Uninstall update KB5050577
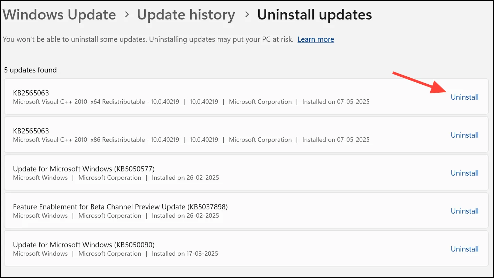494x278 pixels. click(465, 173)
